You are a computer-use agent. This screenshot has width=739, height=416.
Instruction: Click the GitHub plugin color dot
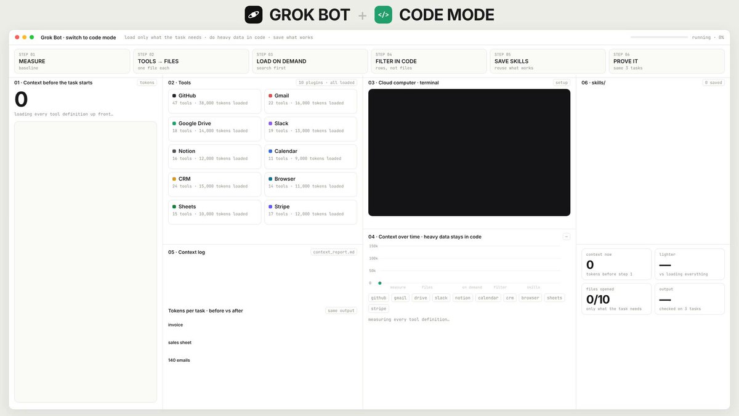(174, 96)
